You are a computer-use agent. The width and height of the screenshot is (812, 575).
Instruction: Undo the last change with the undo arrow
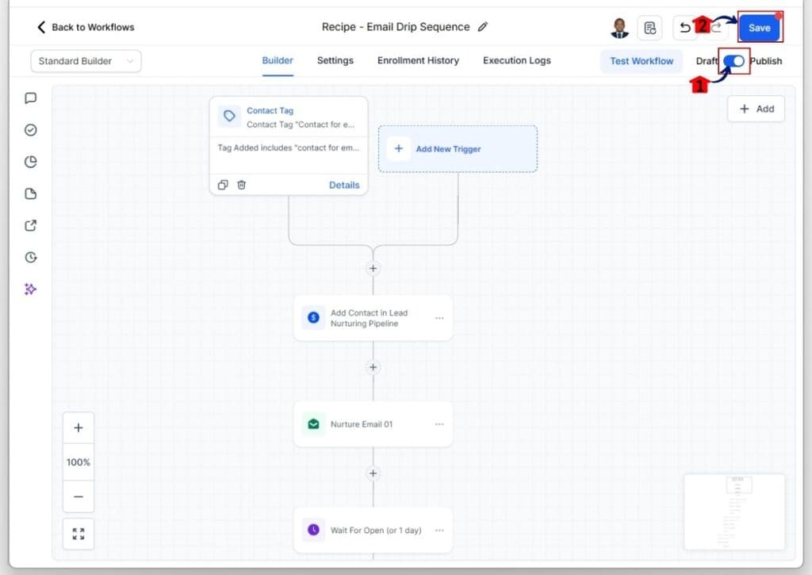coord(685,27)
